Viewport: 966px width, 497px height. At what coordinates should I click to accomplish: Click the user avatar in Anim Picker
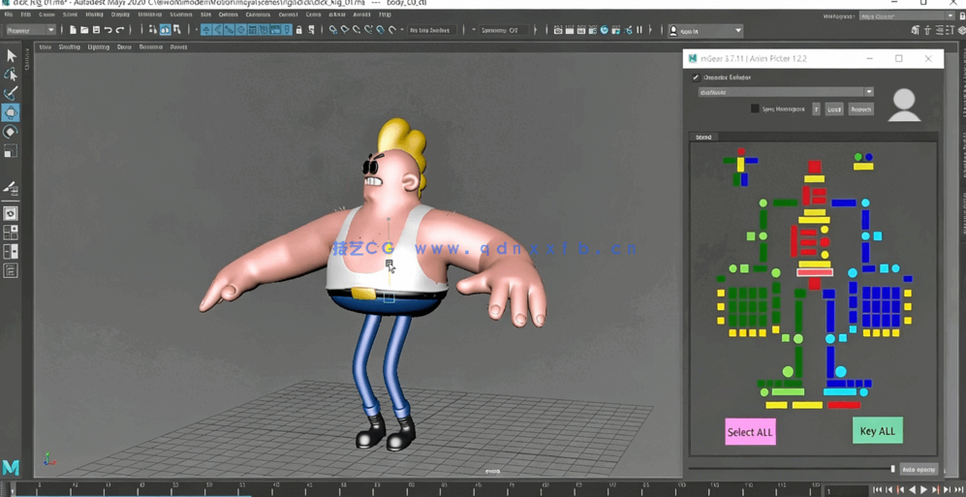coord(904,104)
